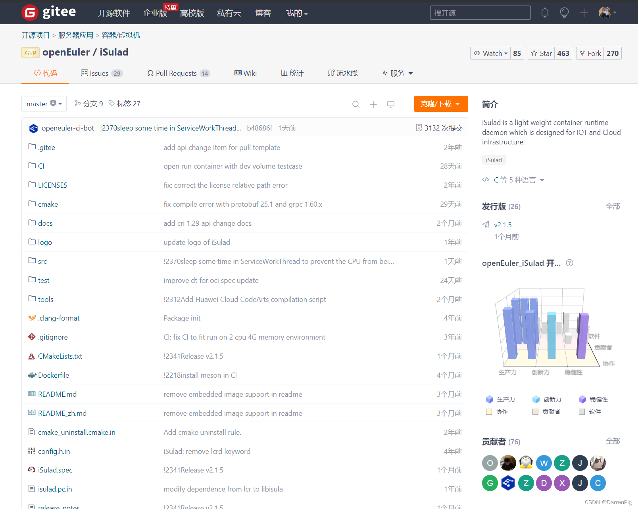Click the .clang-format file icon

tap(32, 318)
